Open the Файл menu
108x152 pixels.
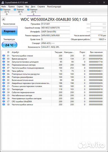[4, 6]
